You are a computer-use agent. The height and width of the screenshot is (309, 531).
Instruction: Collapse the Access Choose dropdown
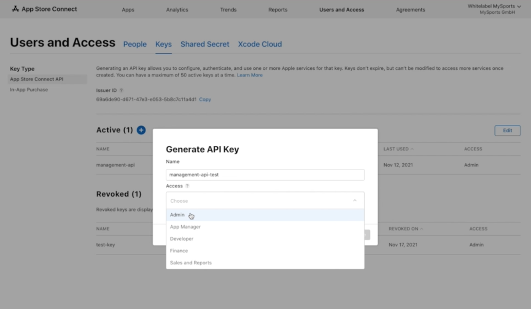355,200
